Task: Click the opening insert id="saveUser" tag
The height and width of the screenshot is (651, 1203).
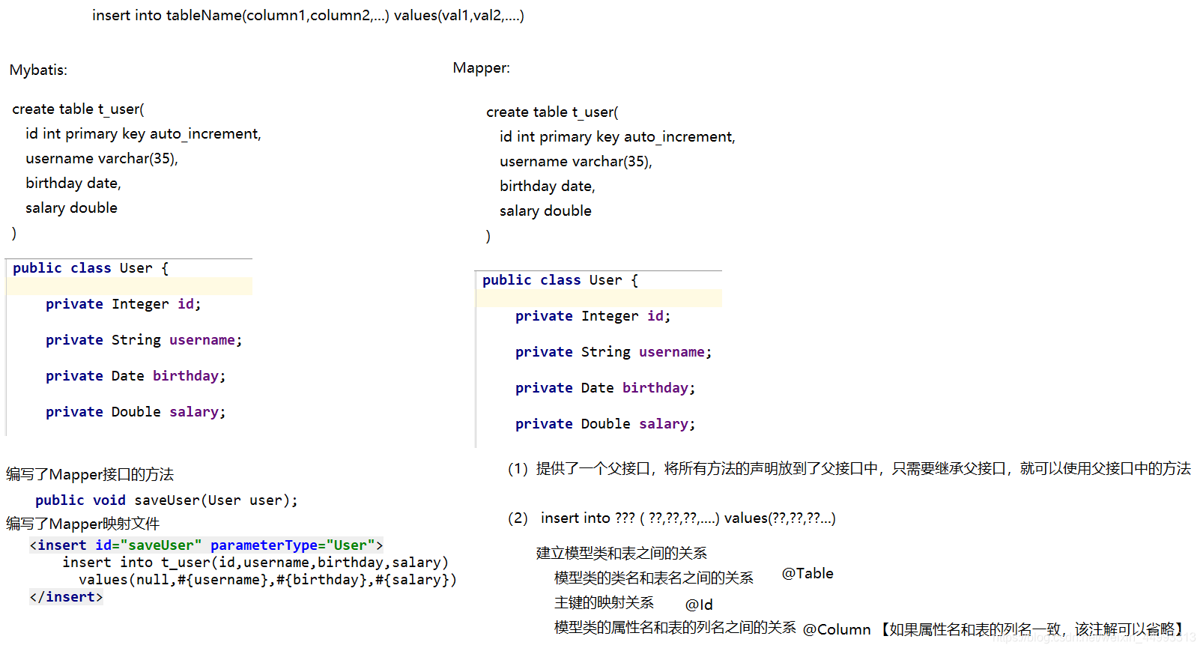Action: coord(206,545)
